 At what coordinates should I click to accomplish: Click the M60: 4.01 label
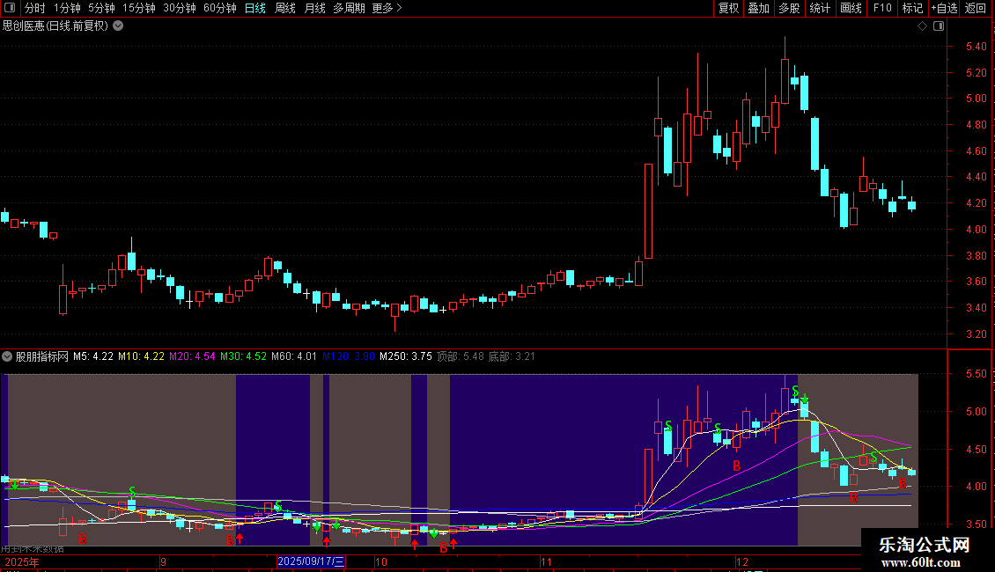[294, 356]
